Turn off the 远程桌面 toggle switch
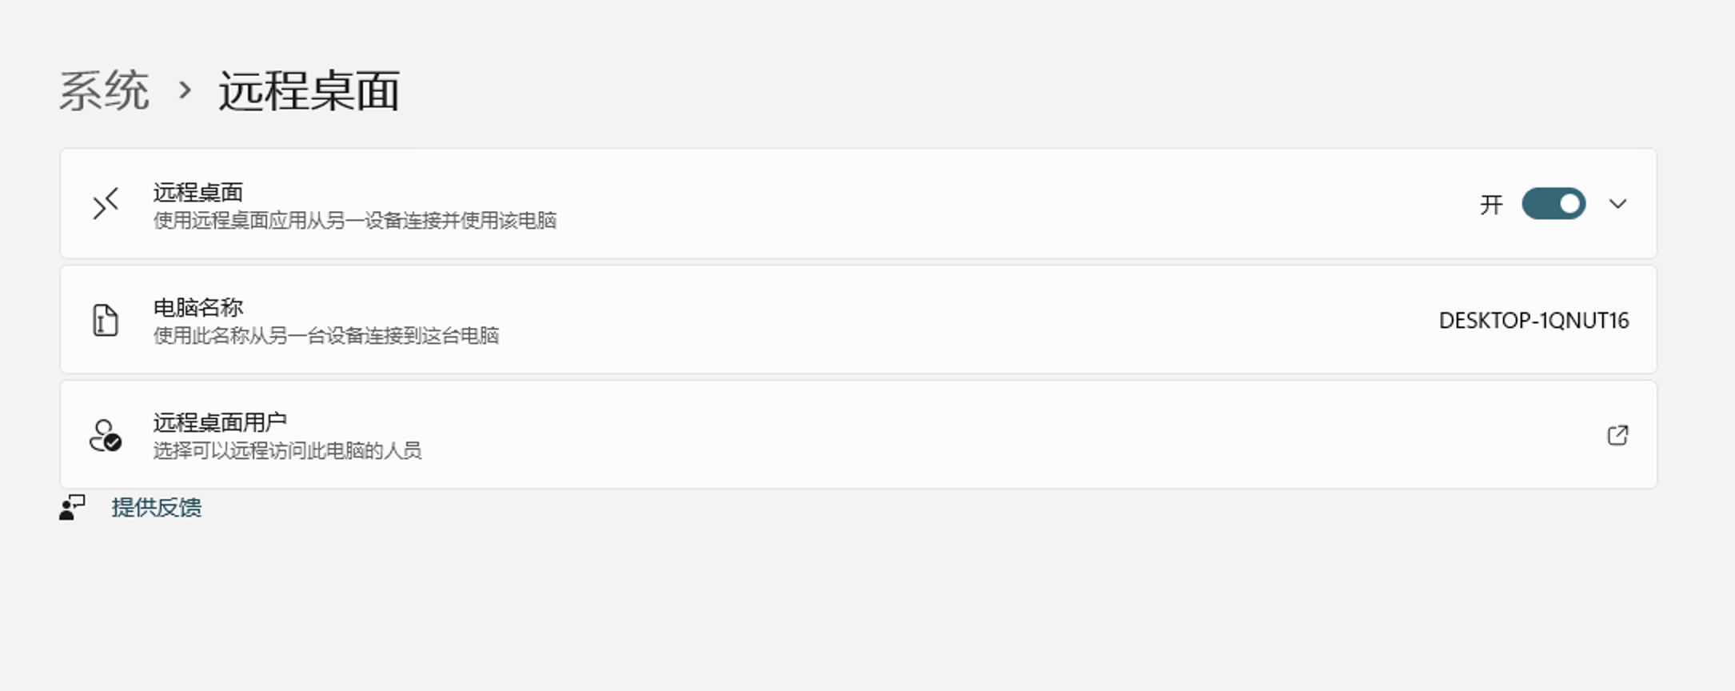The height and width of the screenshot is (691, 1735). tap(1553, 204)
